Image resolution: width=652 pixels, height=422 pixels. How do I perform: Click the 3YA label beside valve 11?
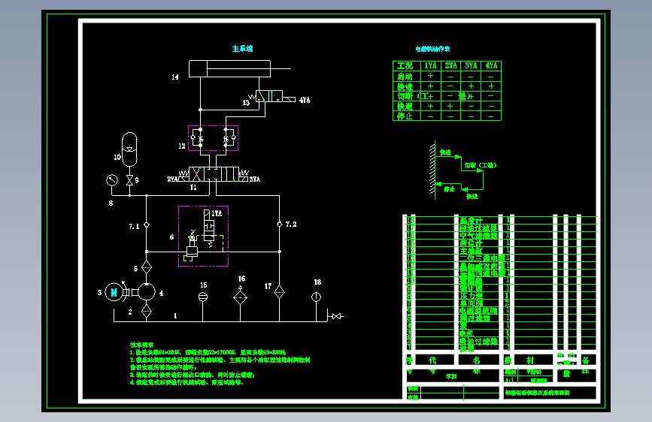[x=255, y=179]
